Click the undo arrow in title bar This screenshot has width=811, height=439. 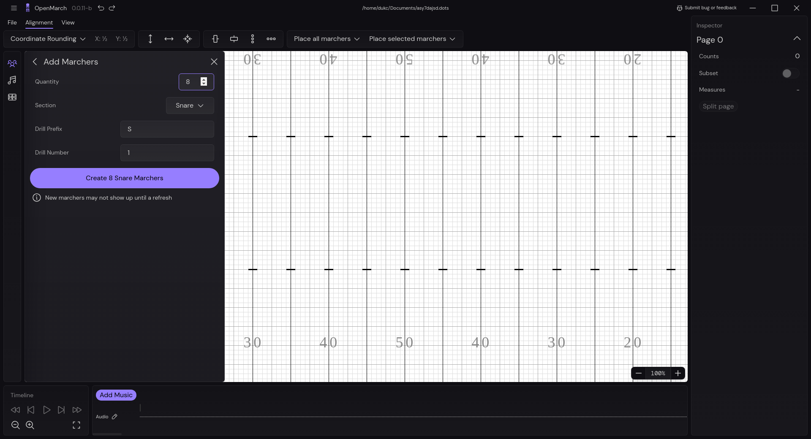pyautogui.click(x=101, y=8)
